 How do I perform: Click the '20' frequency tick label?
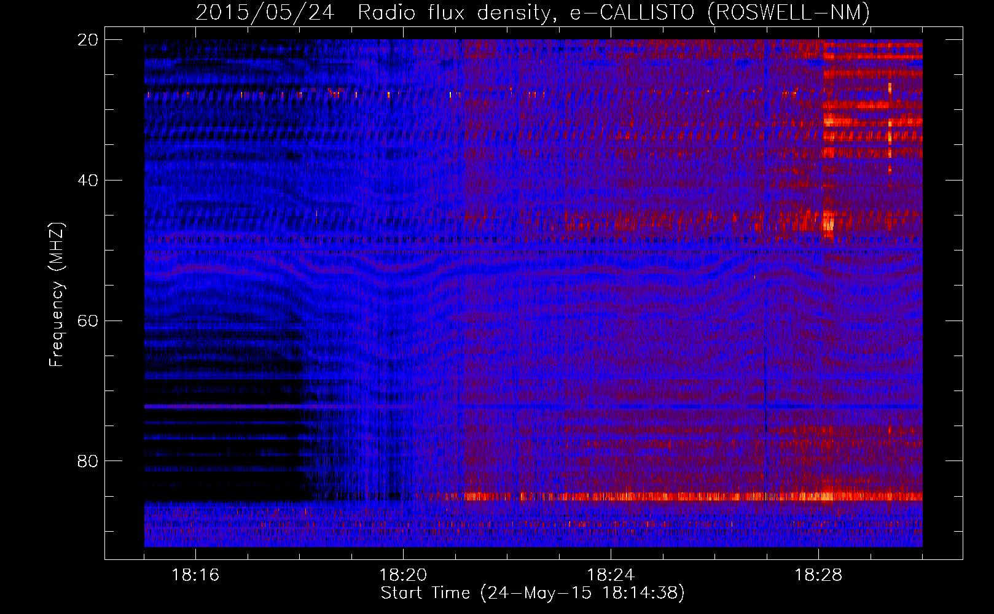(x=88, y=40)
